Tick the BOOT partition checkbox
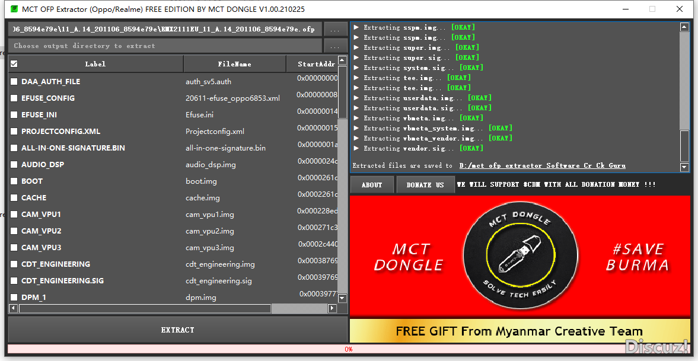Image resolution: width=698 pixels, height=361 pixels. click(x=14, y=181)
